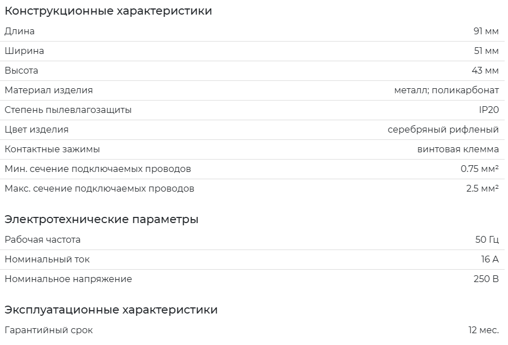Click the 43 мм height value
Image resolution: width=508 pixels, height=345 pixels.
485,71
